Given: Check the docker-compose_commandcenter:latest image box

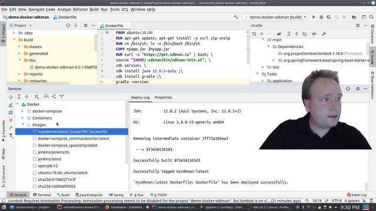Looking at the screenshot, I should [x=35, y=138].
